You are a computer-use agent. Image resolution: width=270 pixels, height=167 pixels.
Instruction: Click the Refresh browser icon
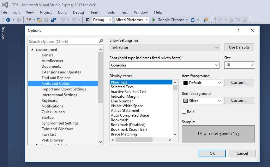(x=193, y=20)
